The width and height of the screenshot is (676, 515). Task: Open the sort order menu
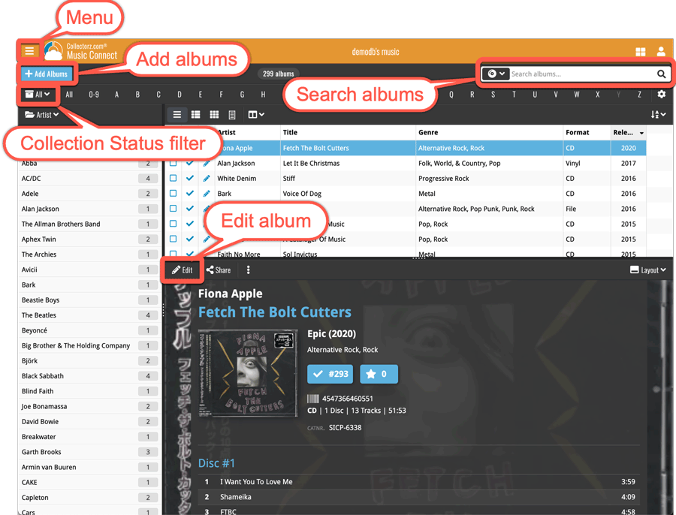click(x=658, y=115)
